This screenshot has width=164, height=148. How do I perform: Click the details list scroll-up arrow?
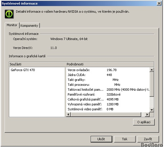tap(152, 70)
